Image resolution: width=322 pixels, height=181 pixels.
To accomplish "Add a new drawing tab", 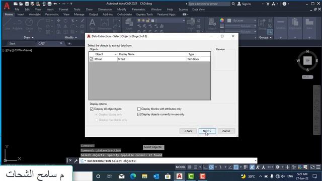I will click(69, 44).
